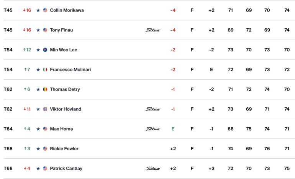Viewport: 295px width, 179px height.
Task: Open Tony Finau's player profile
Action: (x=61, y=30)
